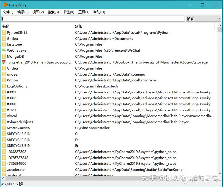Open the 书签(B) menu

69,12
